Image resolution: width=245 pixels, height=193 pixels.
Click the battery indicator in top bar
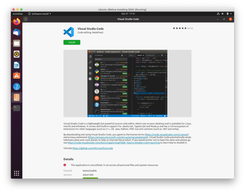pos(228,14)
